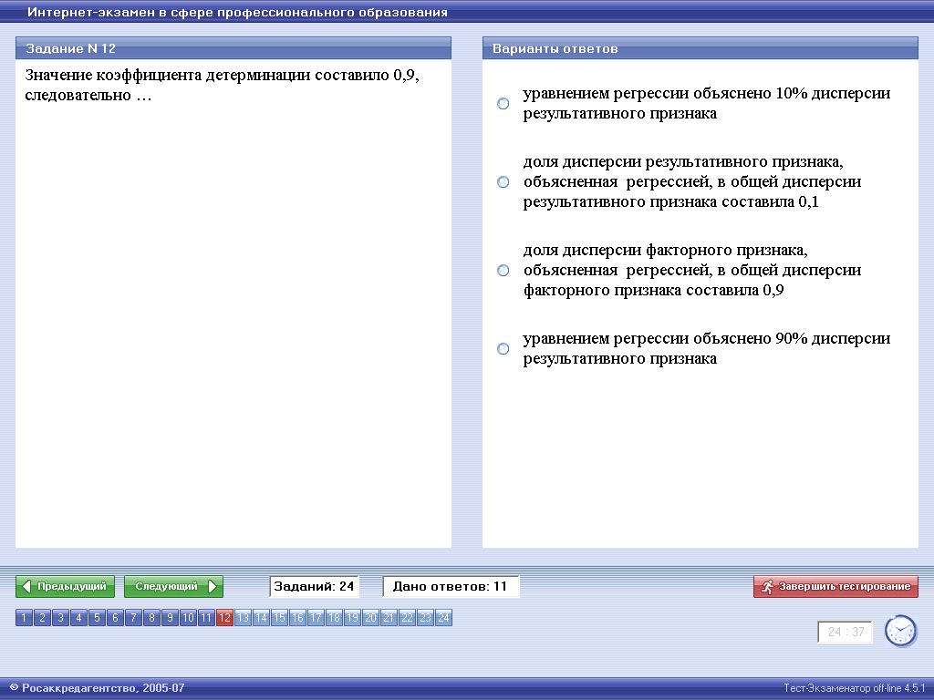Click the left arrow icon on Предыдущий
This screenshot has height=700, width=934.
(26, 586)
